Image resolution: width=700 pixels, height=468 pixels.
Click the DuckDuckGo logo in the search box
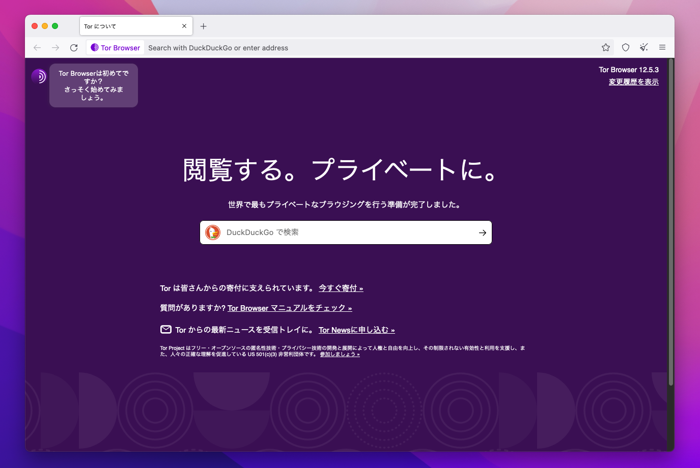[212, 232]
